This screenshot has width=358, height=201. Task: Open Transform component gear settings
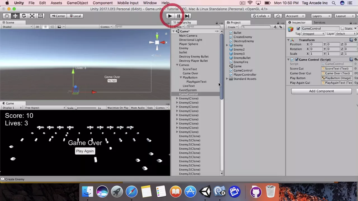coord(356,40)
